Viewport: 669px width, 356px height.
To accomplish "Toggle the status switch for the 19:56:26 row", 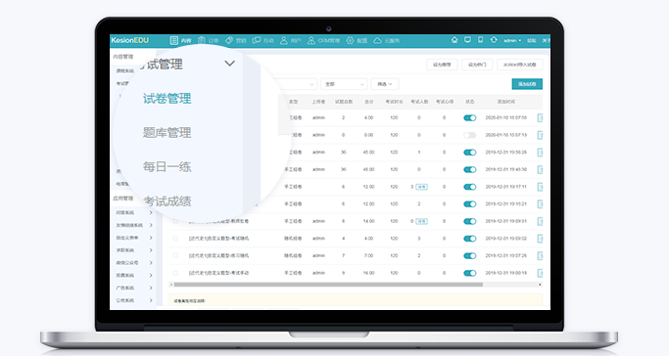I will tap(470, 153).
